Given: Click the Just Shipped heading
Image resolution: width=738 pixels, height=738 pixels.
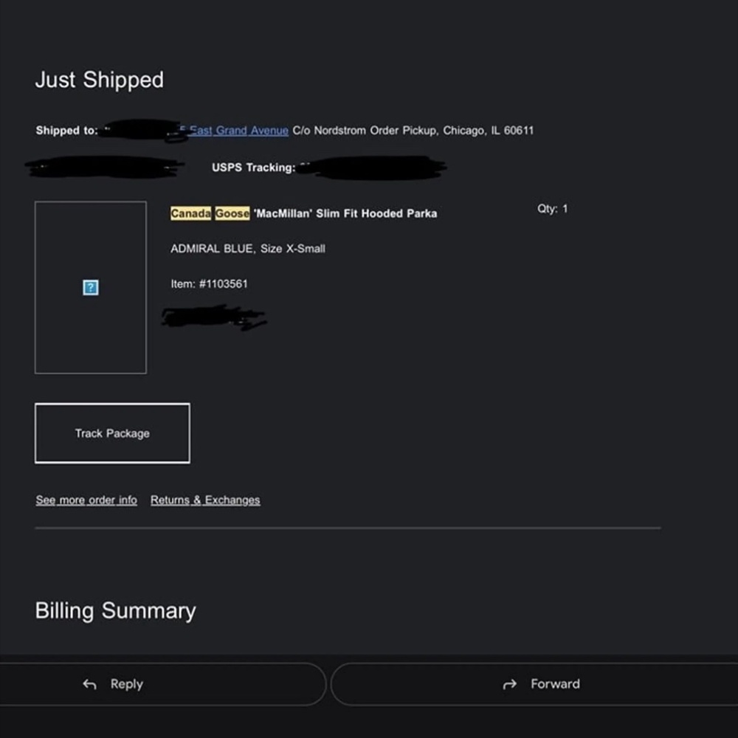Looking at the screenshot, I should 100,80.
